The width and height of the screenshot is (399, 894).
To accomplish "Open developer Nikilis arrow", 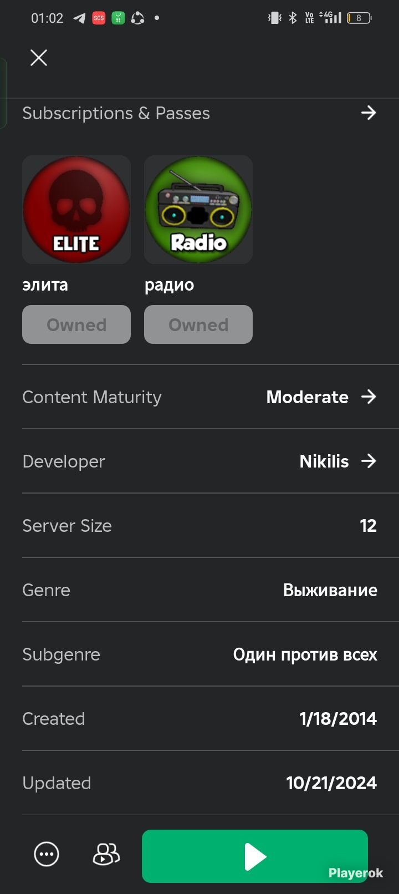I will click(x=369, y=461).
